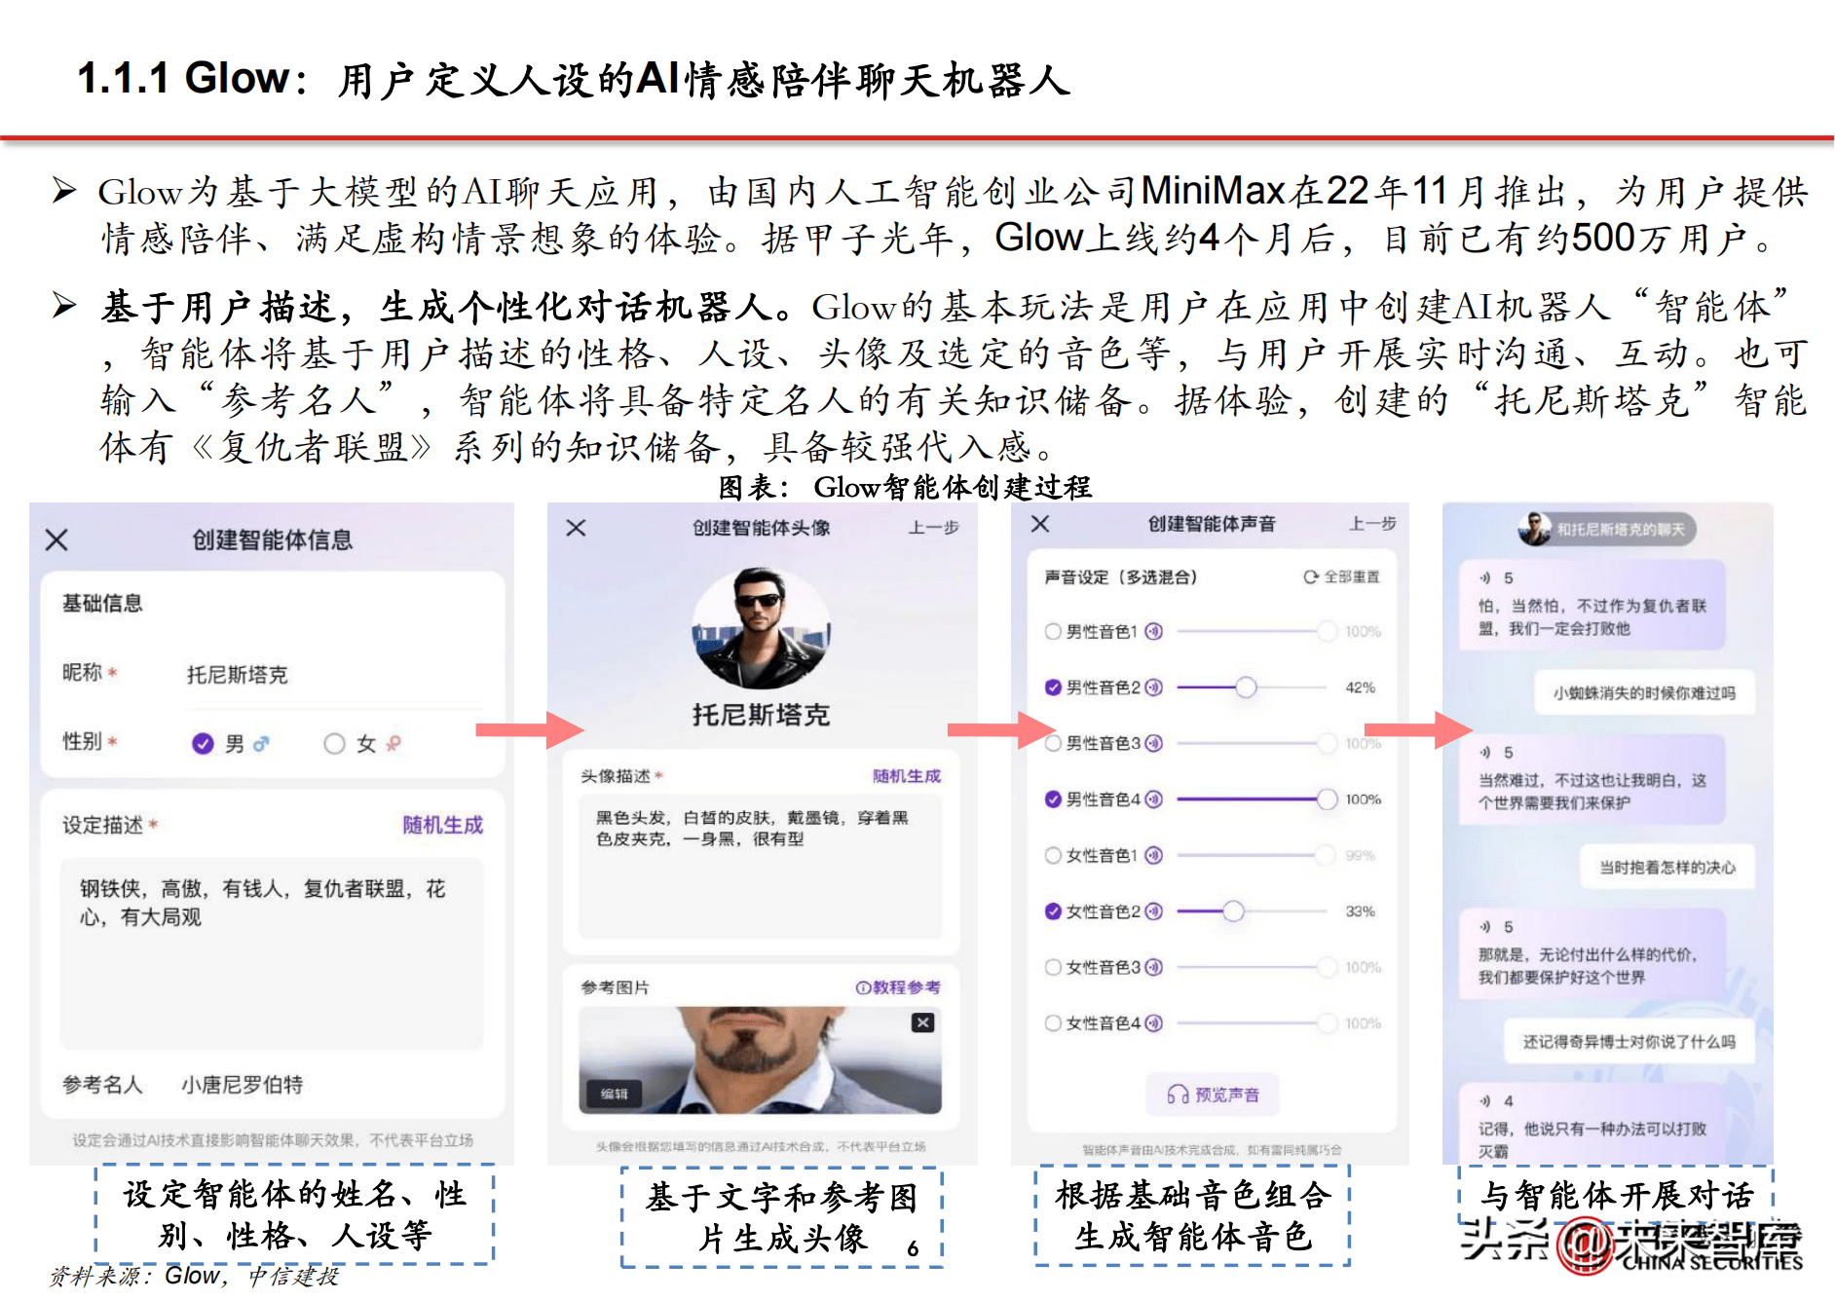Play the 女性音色4 sample speaker icon
This screenshot has width=1835, height=1300.
1154,1023
